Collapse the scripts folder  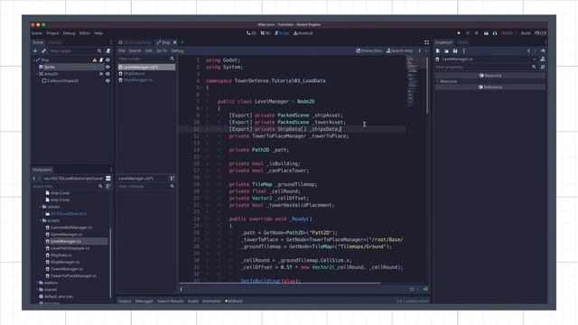[40, 220]
